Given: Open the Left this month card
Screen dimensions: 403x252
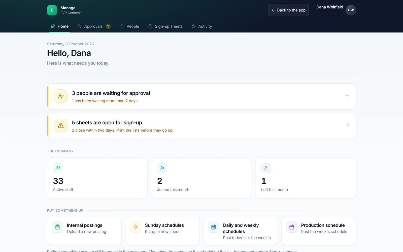Looking at the screenshot, I should (x=306, y=178).
